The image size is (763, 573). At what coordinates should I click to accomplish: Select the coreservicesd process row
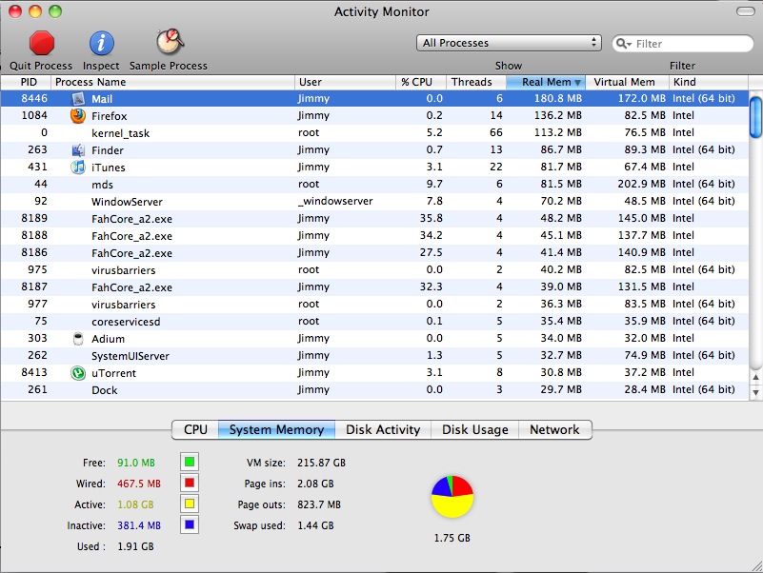pos(374,321)
